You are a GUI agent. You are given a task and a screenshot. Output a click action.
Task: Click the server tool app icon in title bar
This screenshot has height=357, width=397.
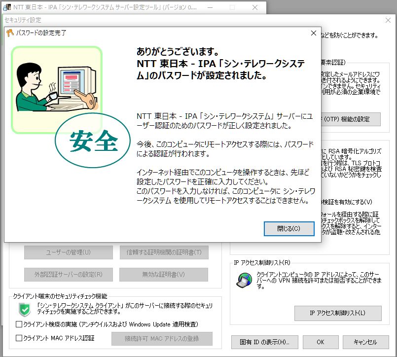tap(7, 7)
